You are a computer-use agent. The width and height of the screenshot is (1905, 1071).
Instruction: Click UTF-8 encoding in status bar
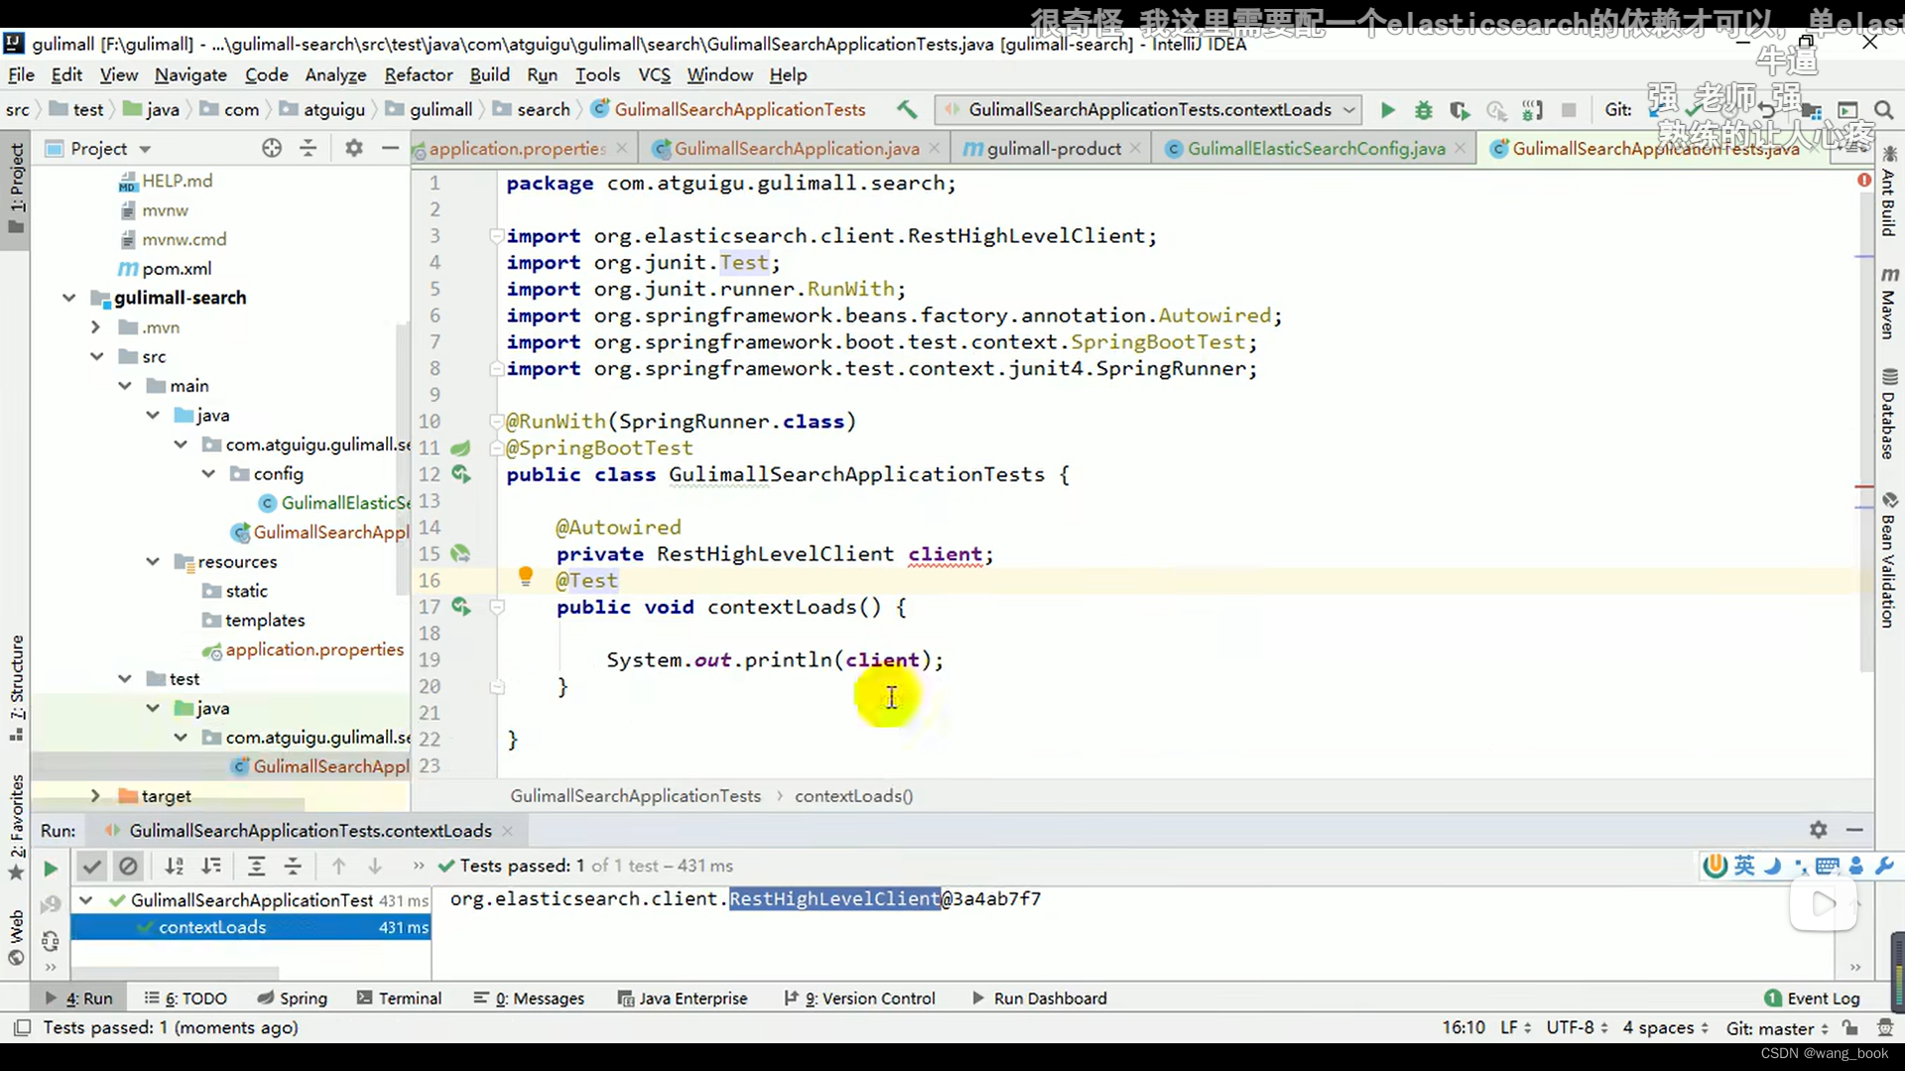1577,1027
